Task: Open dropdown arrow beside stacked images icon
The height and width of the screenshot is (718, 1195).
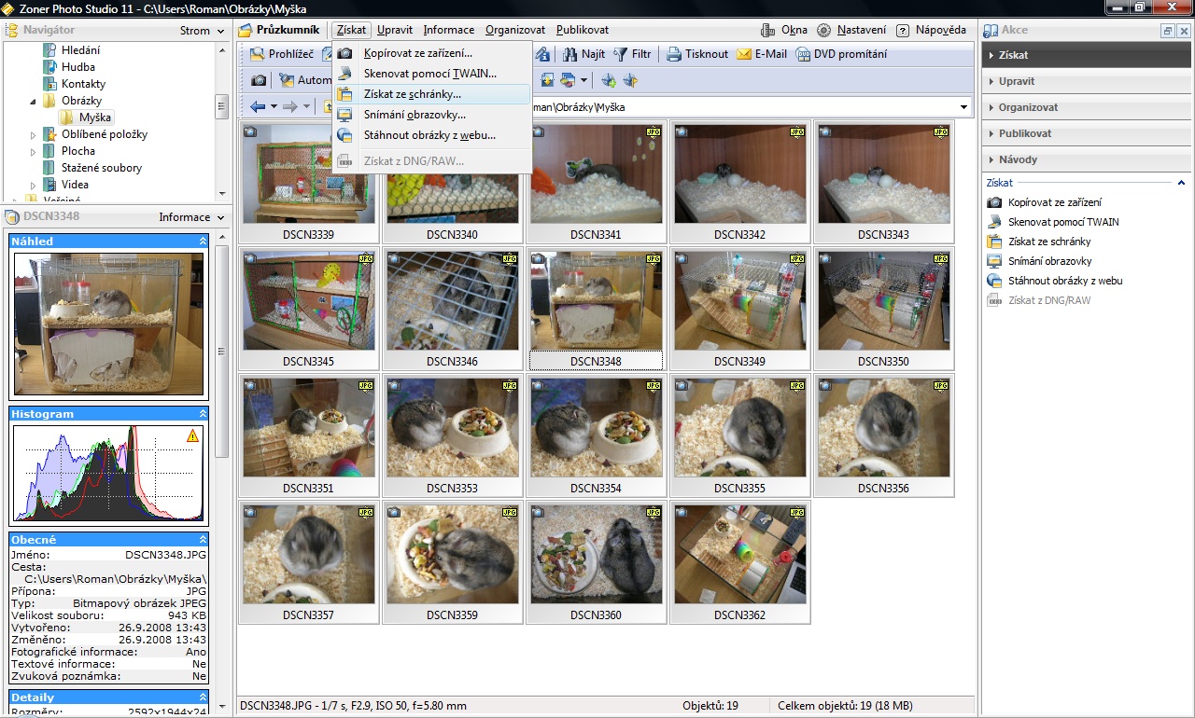Action: pos(583,80)
